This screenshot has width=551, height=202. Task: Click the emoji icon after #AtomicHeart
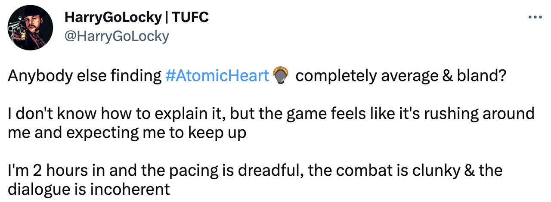[x=280, y=76]
